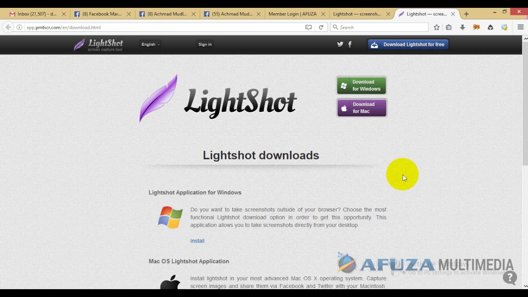
Task: Click the browser search box
Action: point(379,27)
